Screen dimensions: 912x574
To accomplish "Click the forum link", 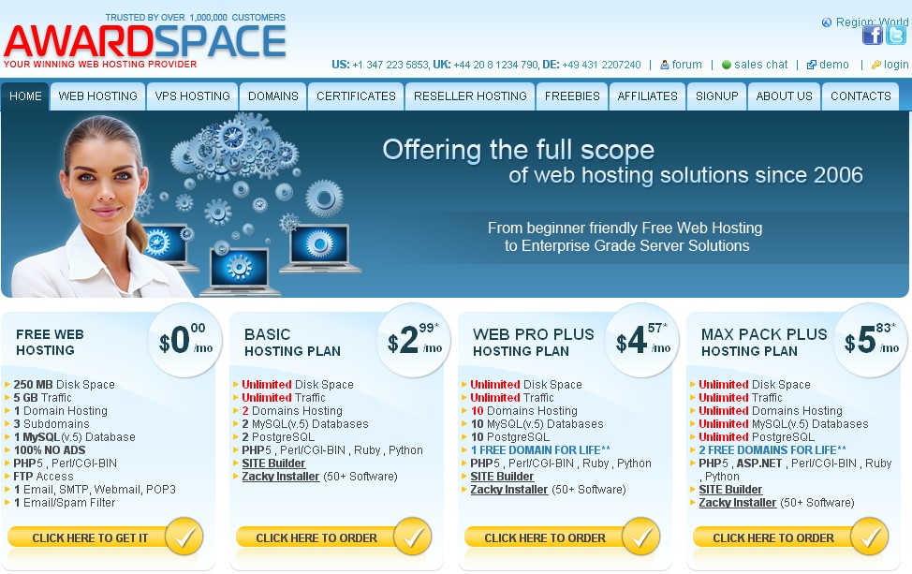I will (686, 65).
